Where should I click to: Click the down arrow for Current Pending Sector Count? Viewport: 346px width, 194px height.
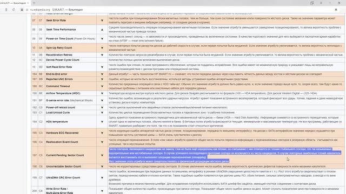pyautogui.click(x=102, y=155)
